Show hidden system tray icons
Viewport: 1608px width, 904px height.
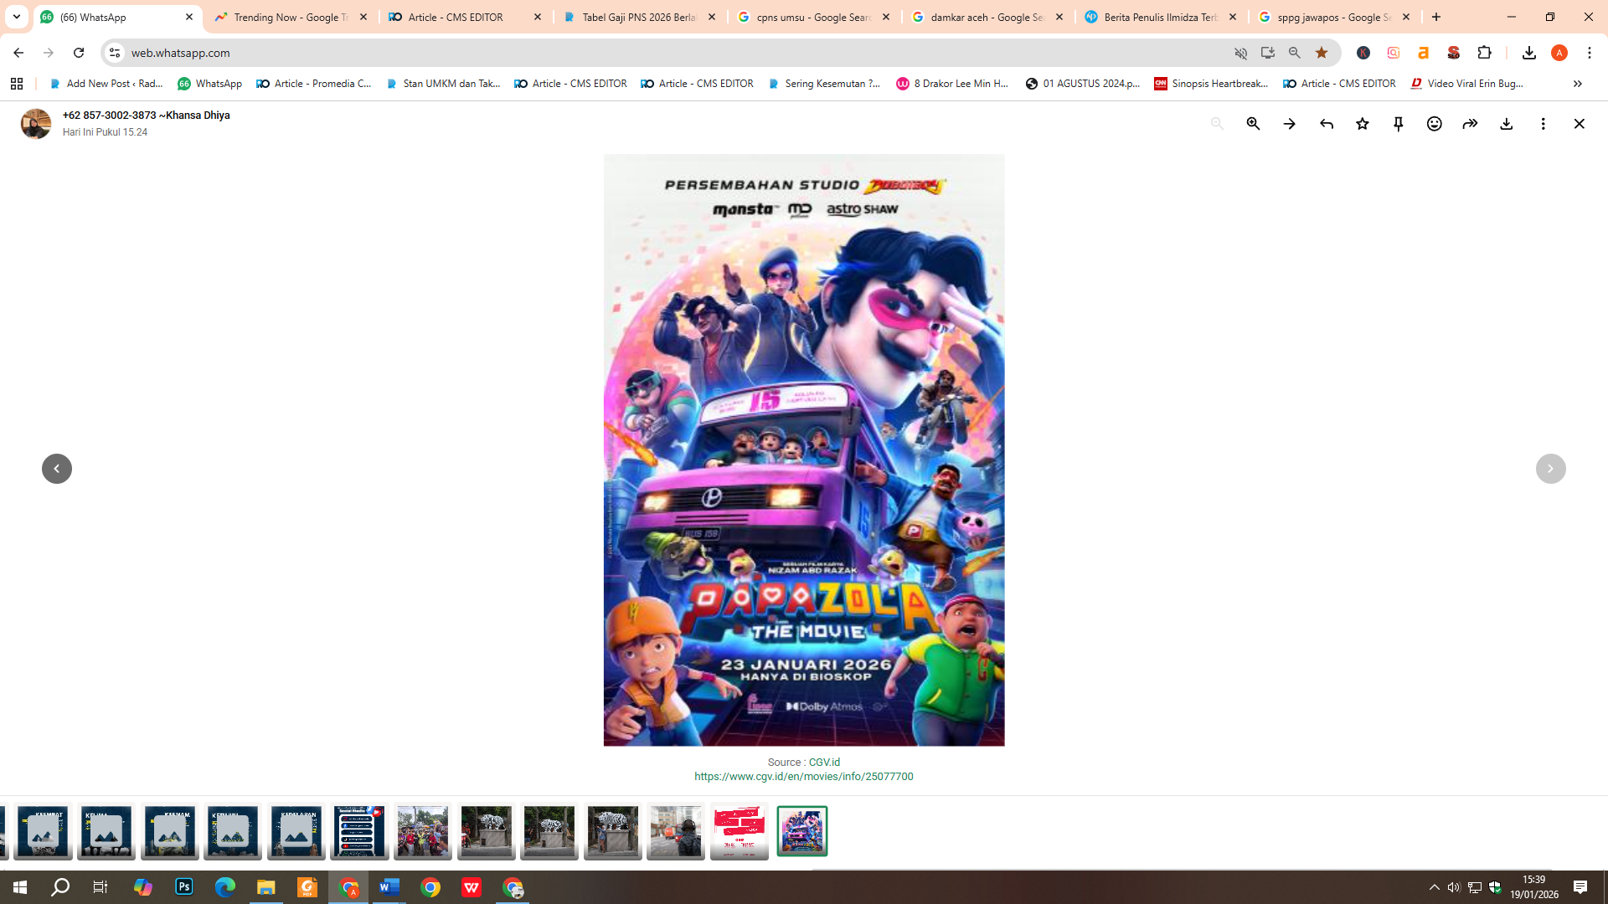1434,887
